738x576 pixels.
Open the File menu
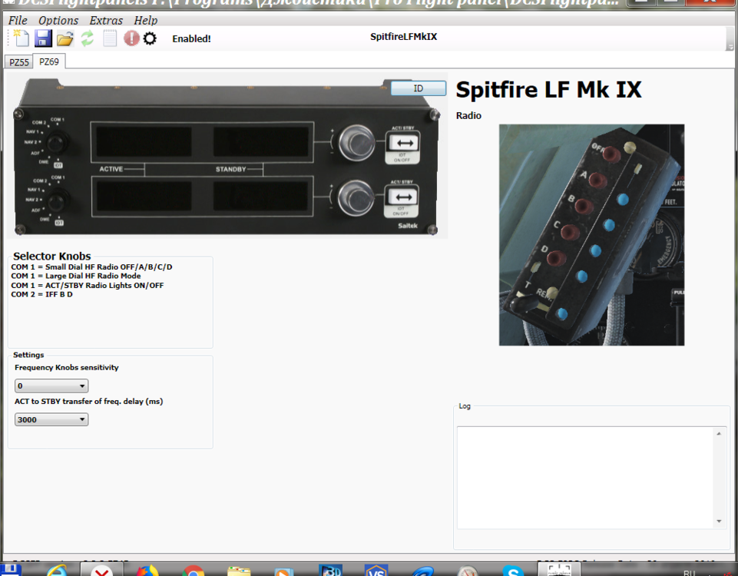point(18,20)
